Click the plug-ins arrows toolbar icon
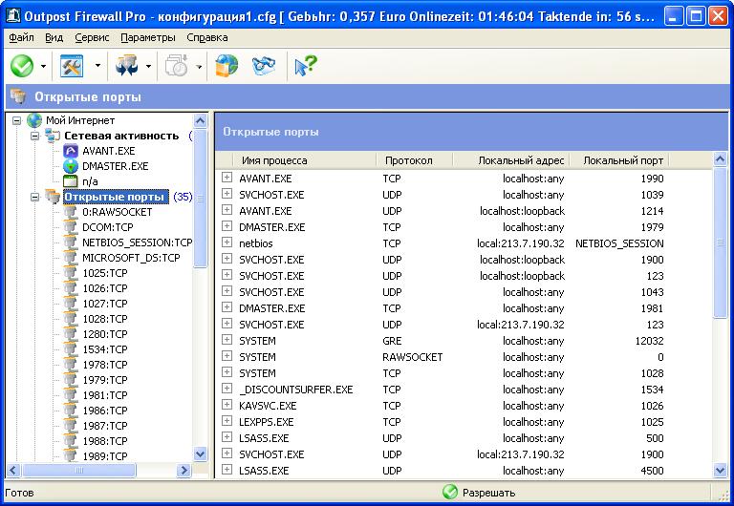734x506 pixels. click(127, 66)
